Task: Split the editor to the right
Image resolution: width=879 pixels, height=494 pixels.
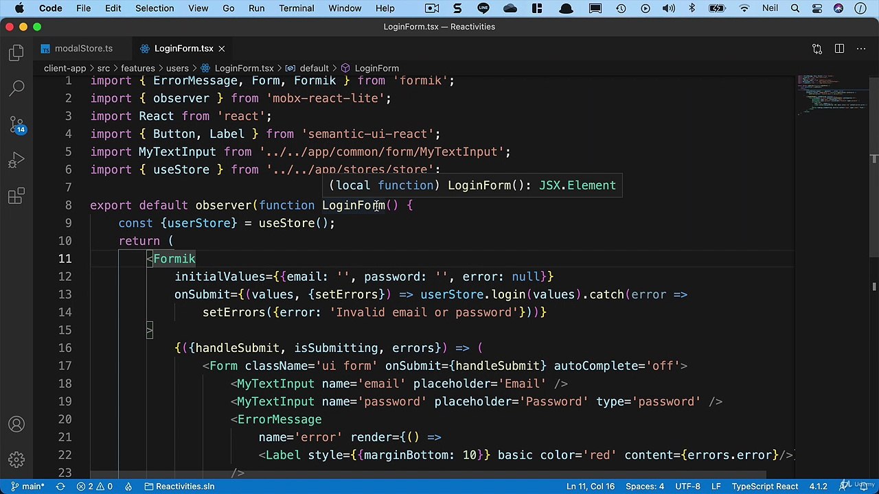Action: (839, 49)
